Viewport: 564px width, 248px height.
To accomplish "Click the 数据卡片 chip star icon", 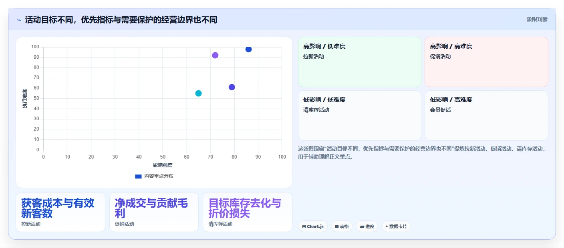I will coord(387,226).
